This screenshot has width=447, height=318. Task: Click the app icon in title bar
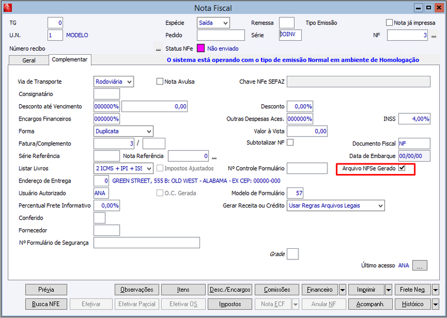coord(8,8)
